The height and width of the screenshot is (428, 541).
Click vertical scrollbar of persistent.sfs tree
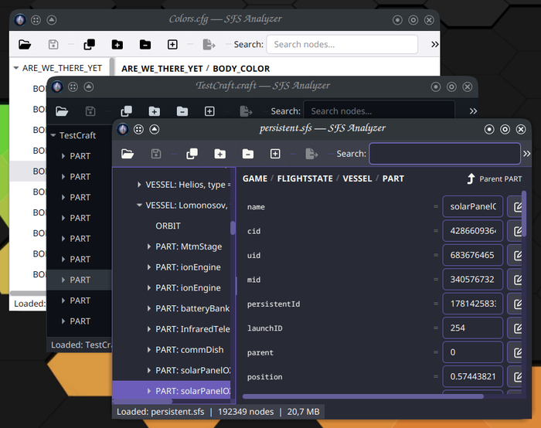tap(233, 228)
